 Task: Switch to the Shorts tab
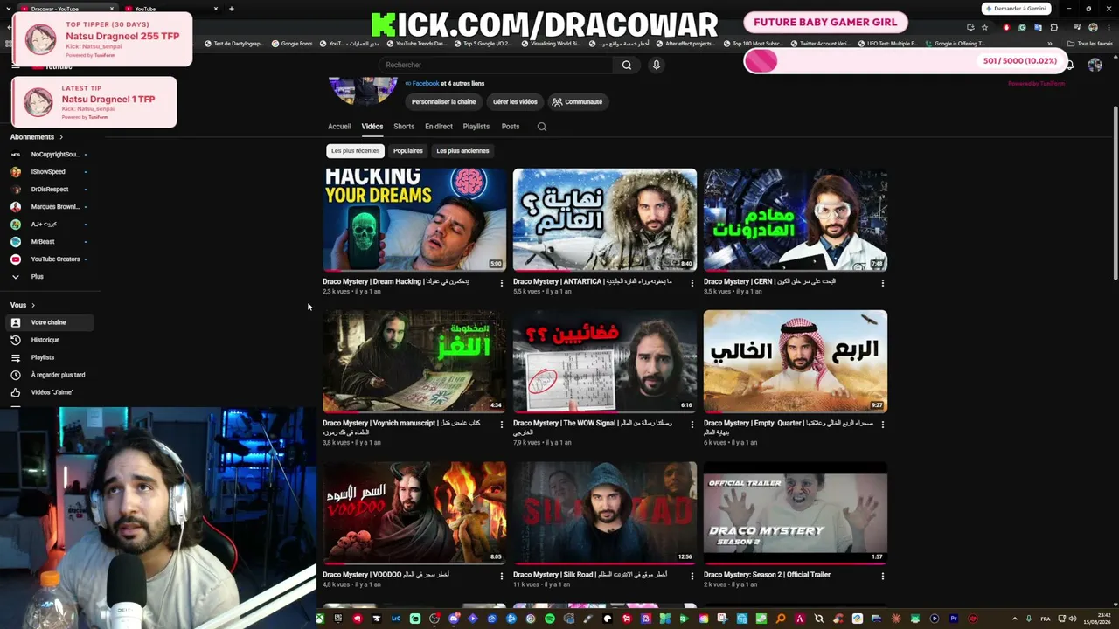(x=404, y=127)
